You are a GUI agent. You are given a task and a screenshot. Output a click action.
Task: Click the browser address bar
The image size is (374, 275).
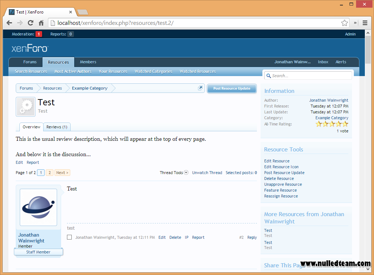(x=199, y=23)
